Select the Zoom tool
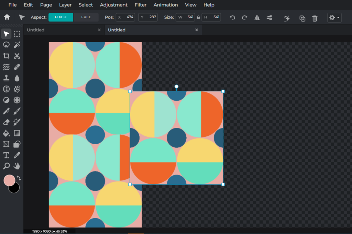This screenshot has height=234, width=352. (6, 166)
